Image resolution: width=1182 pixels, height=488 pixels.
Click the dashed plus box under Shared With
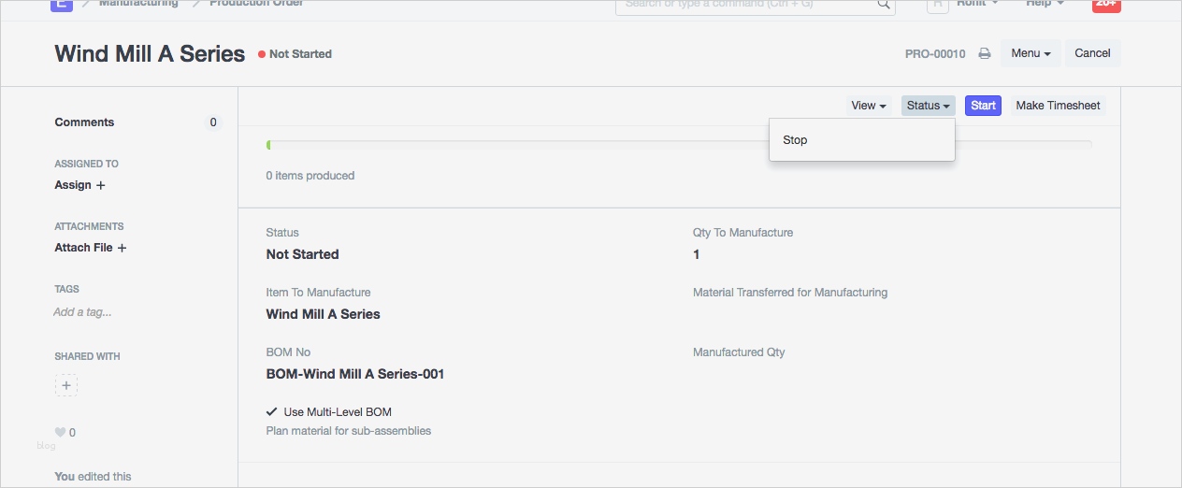(x=66, y=385)
